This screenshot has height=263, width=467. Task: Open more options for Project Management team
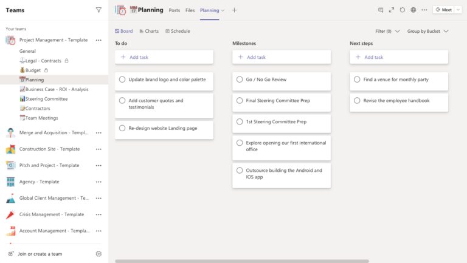(x=99, y=40)
